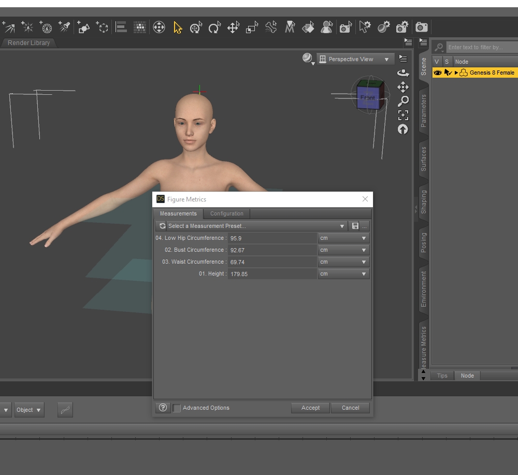518x475 pixels.
Task: Choose the Translate tool with four arrows
Action: (233, 27)
